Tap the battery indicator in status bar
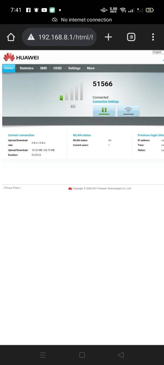This screenshot has height=365, width=164. point(149,10)
